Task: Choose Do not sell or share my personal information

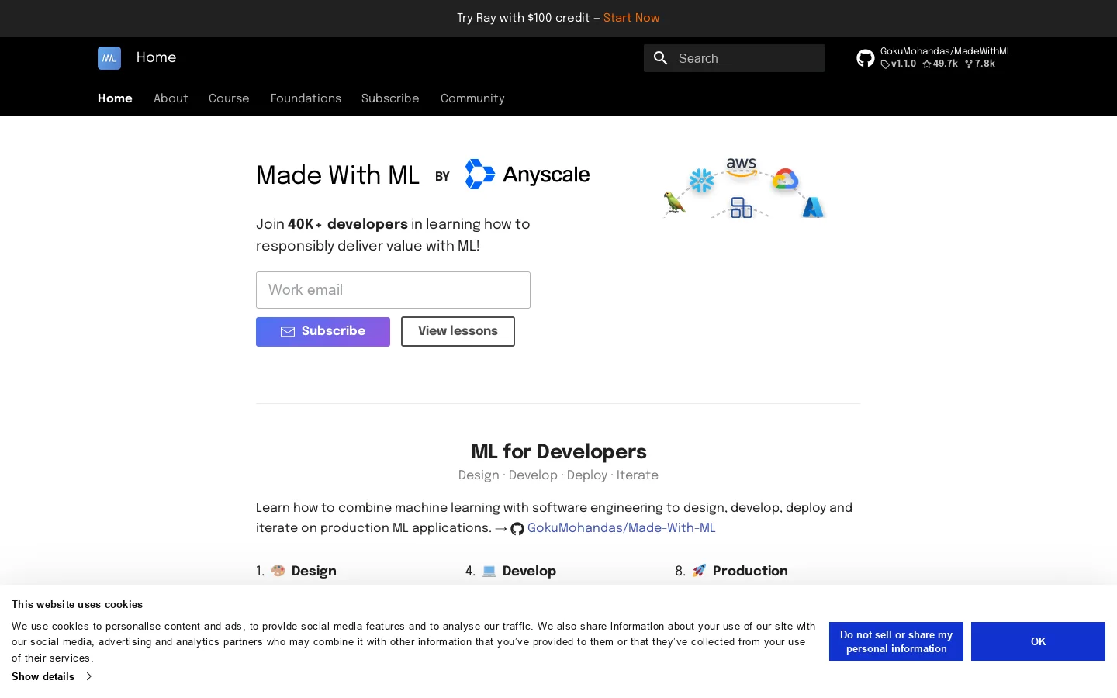Action: point(896,641)
